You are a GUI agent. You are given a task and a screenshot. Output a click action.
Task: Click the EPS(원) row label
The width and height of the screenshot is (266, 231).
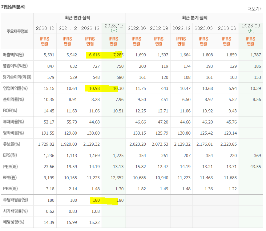point(10,155)
